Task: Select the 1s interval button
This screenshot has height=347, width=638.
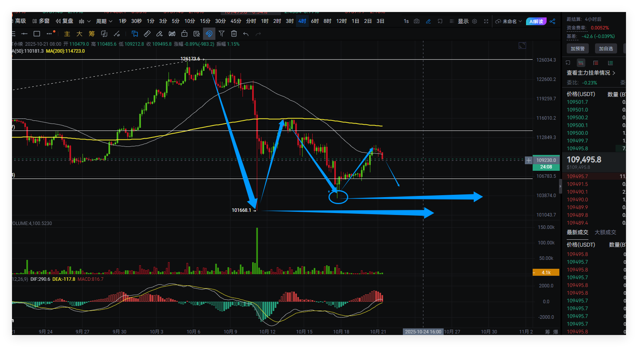Action: 406,21
